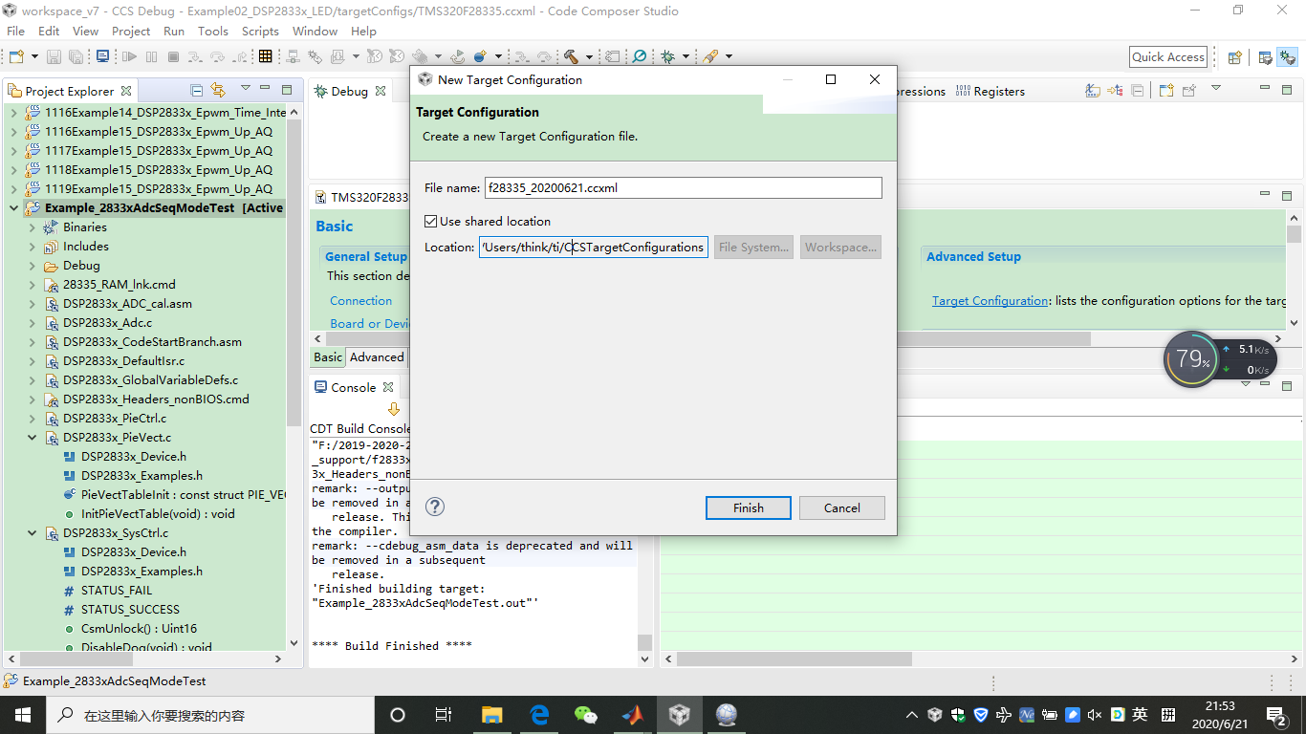The height and width of the screenshot is (734, 1306).
Task: Open File Explorer from the taskbar
Action: (492, 715)
